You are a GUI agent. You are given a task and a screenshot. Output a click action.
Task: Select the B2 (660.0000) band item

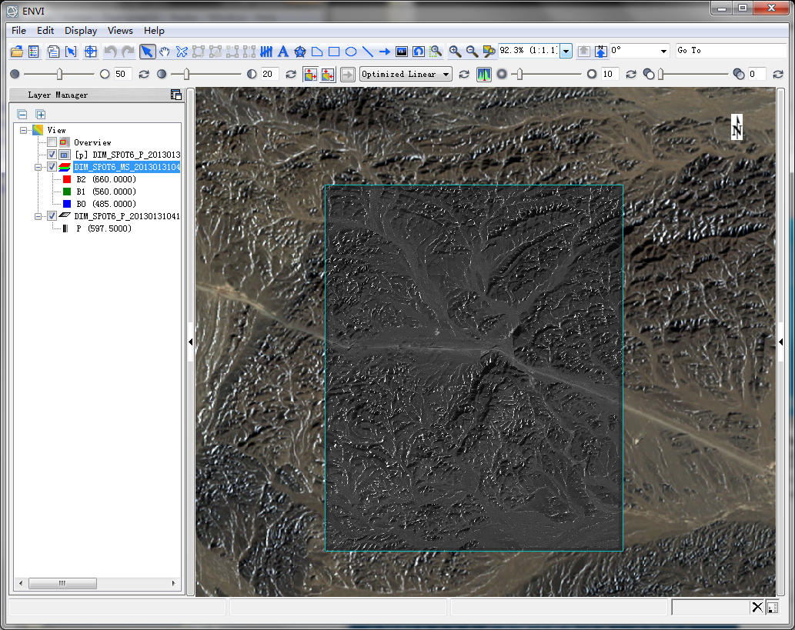click(105, 179)
